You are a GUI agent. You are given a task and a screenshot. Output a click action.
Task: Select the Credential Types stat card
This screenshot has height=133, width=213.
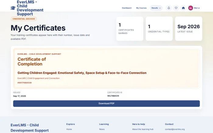(x=159, y=29)
